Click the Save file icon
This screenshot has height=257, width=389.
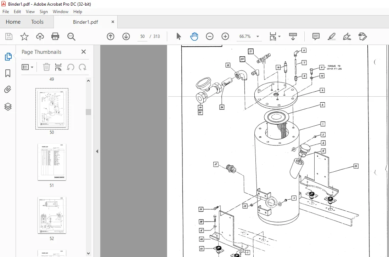9,36
